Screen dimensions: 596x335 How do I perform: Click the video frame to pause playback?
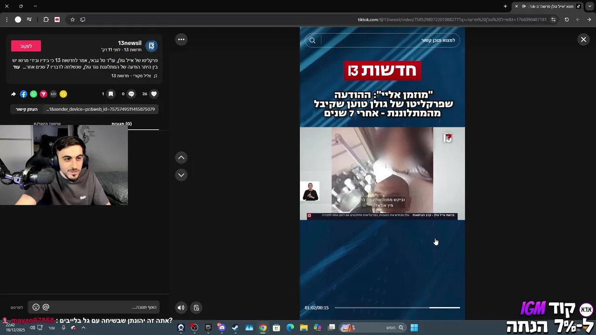[382, 173]
